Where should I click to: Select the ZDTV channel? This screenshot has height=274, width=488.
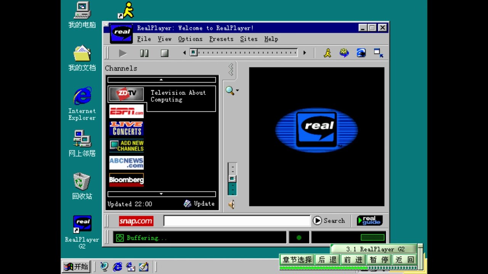126,94
